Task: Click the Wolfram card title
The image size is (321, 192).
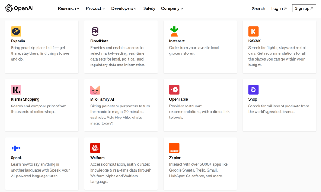Action: pyautogui.click(x=97, y=158)
